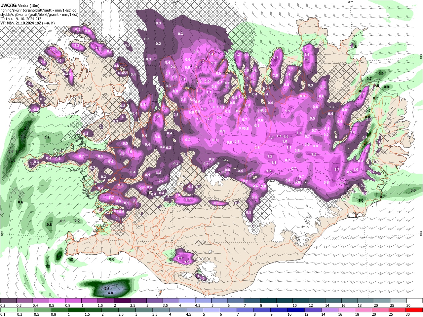Pick rain legend darkest green swatch between 1 and 1.5
423x317 pixels.
pos(76,310)
